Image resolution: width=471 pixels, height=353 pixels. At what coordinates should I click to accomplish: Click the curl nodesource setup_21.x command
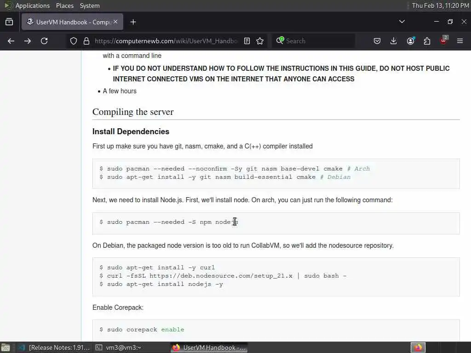(x=223, y=276)
